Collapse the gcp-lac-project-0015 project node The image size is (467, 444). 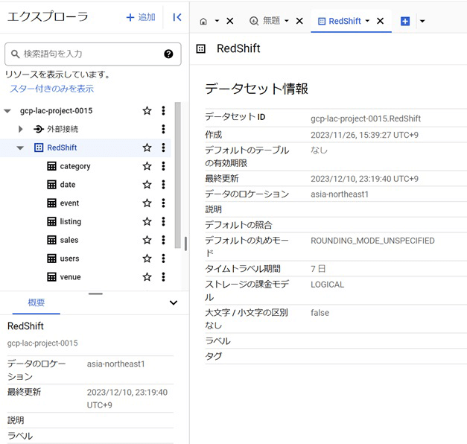(x=7, y=111)
